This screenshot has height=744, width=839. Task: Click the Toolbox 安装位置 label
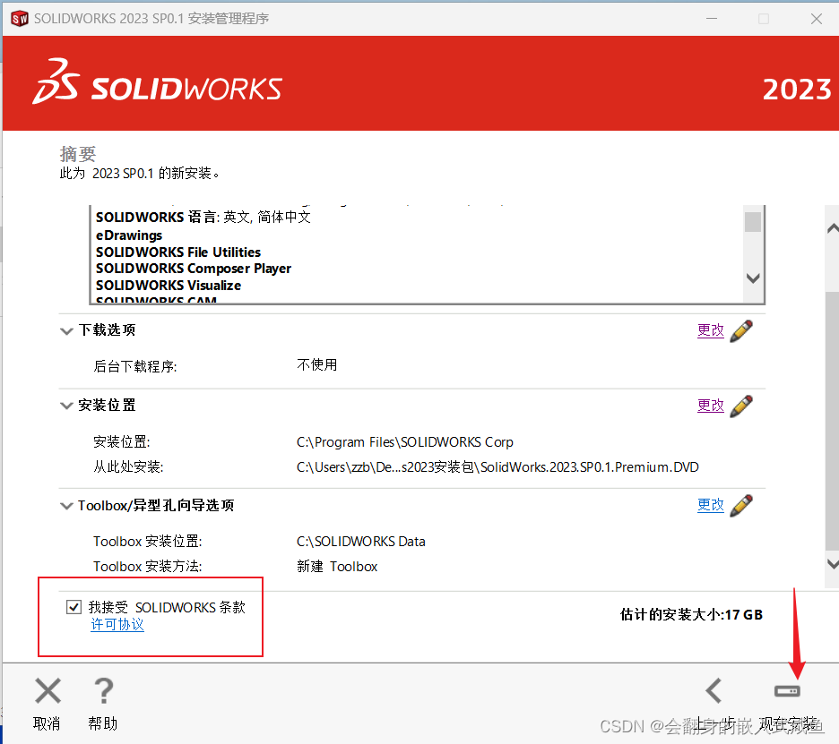point(148,542)
